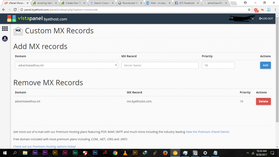Open the account dropdown arrow in the header
The height and width of the screenshot is (157, 279).
(x=253, y=19)
